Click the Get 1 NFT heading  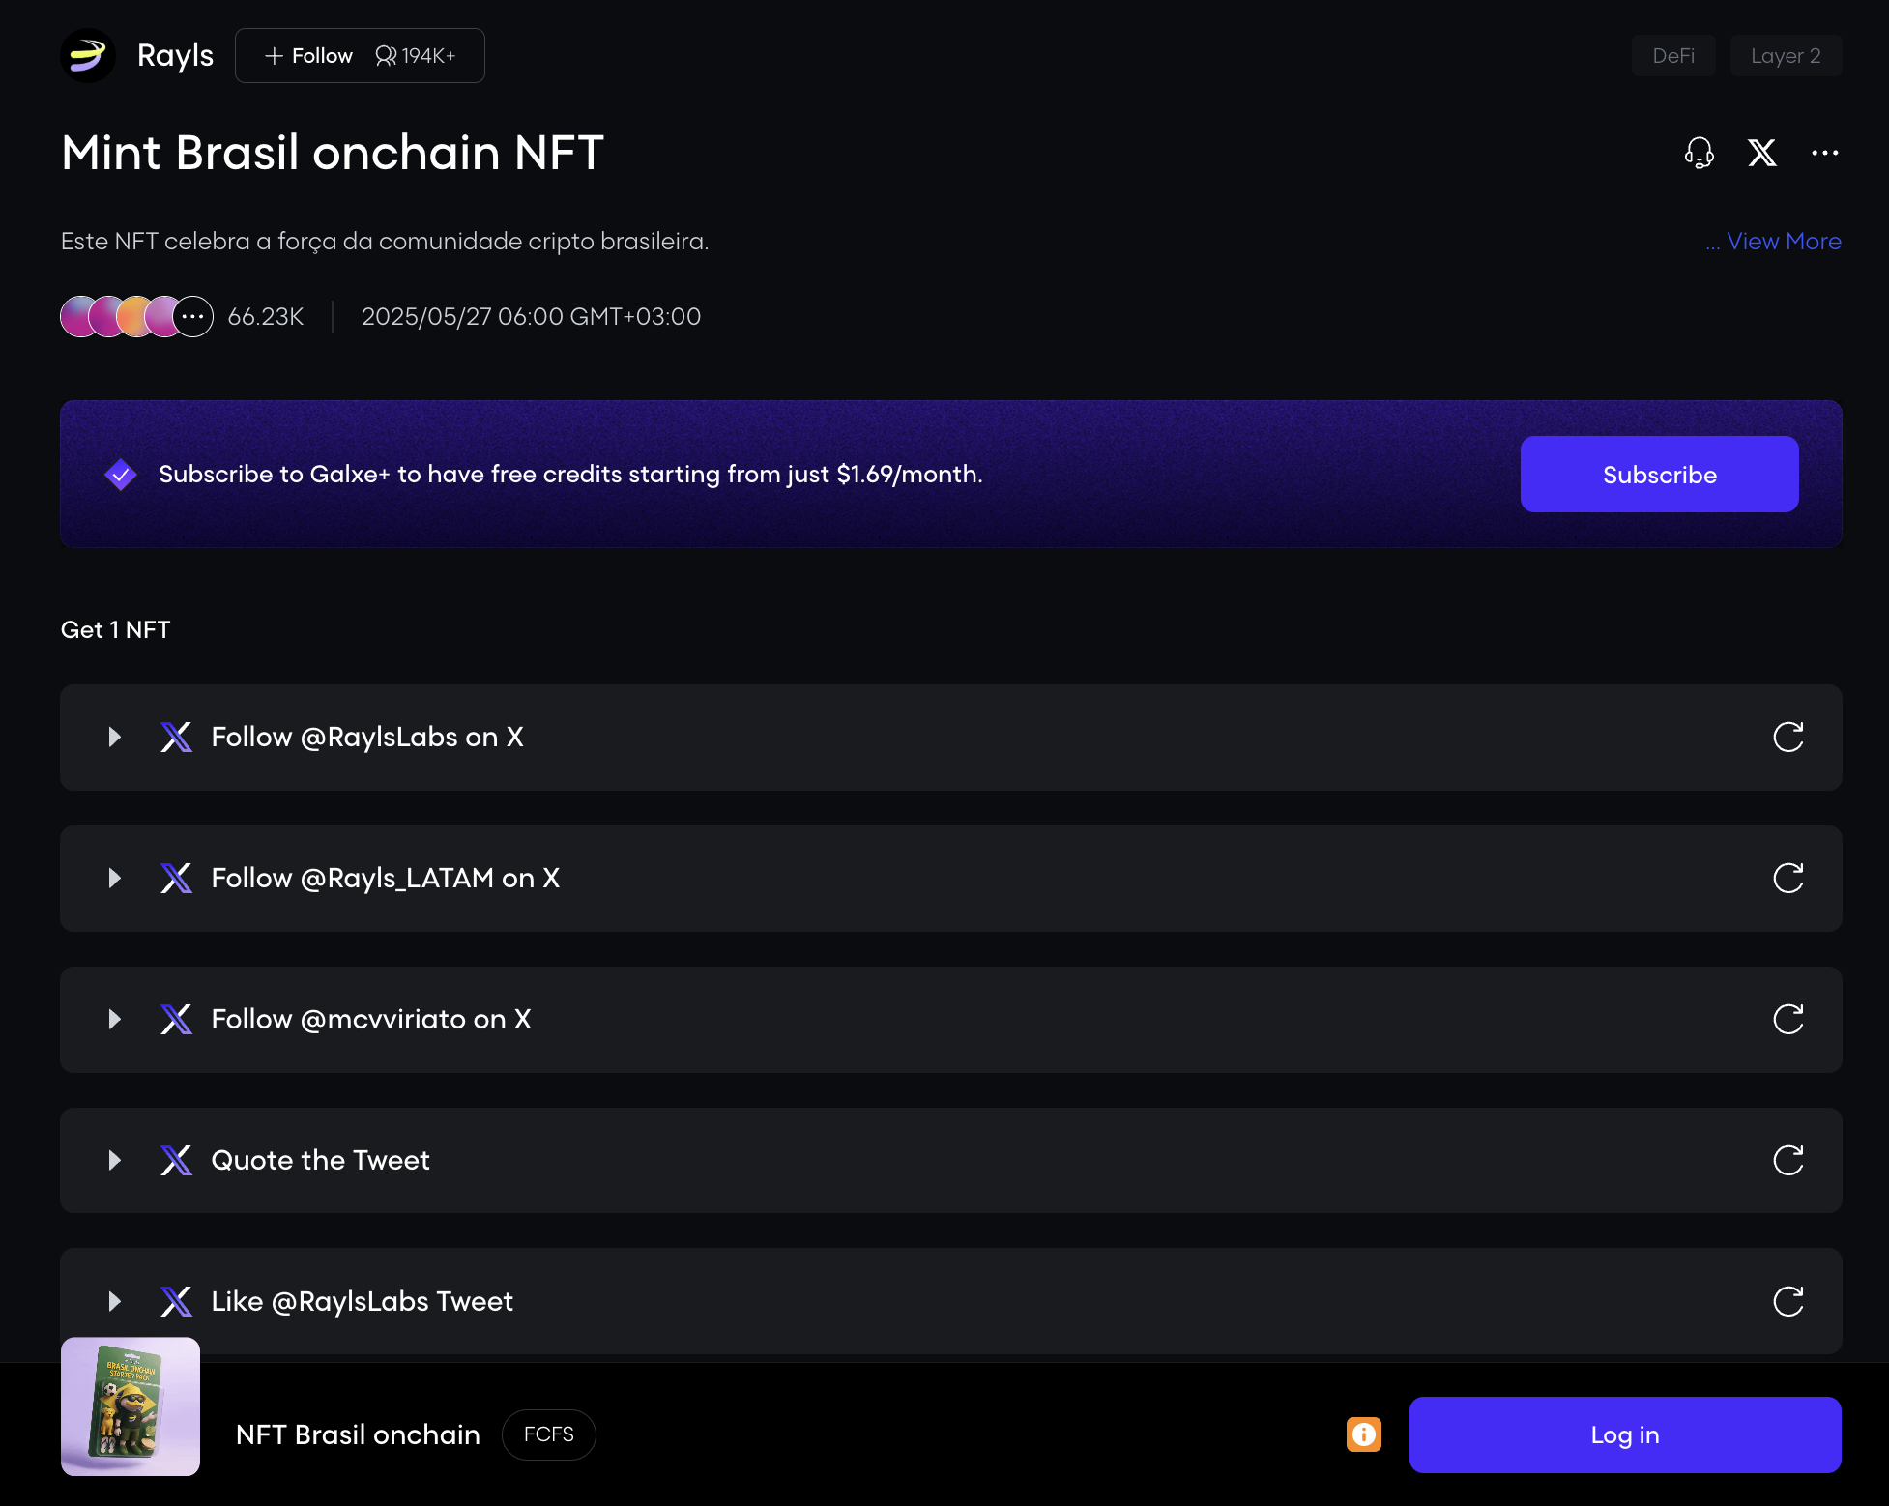tap(116, 630)
